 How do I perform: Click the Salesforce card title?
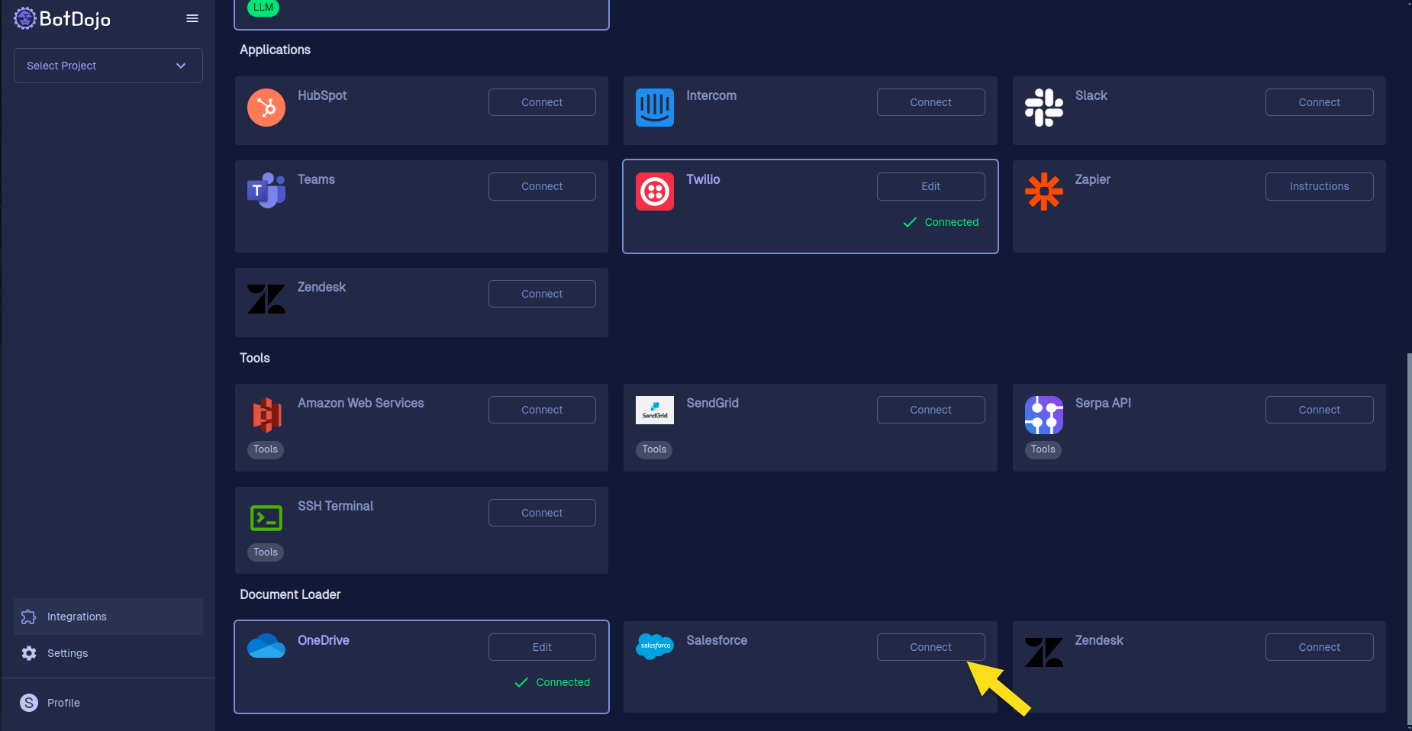point(717,640)
